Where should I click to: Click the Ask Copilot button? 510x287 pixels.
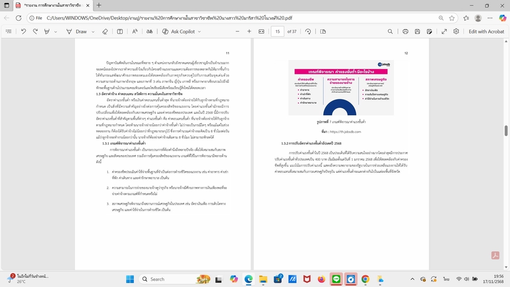pos(178,31)
